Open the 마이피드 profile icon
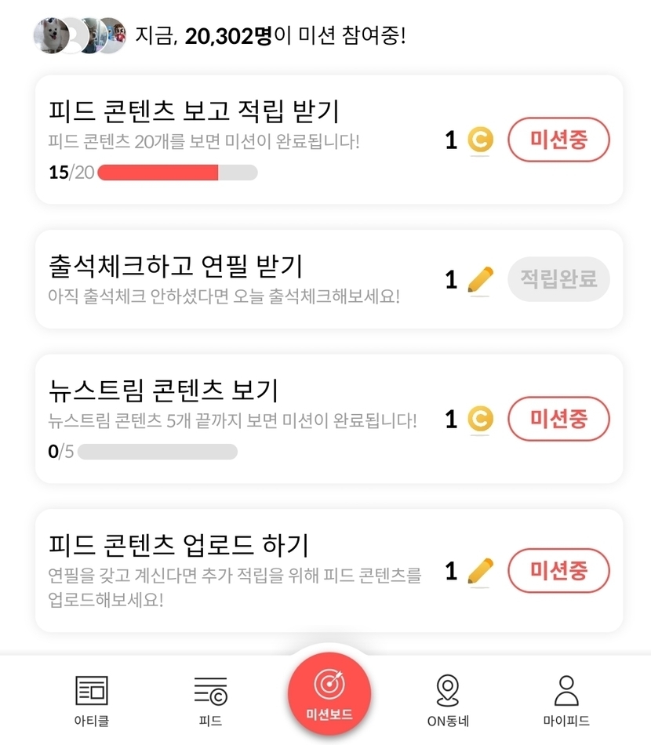 click(566, 690)
